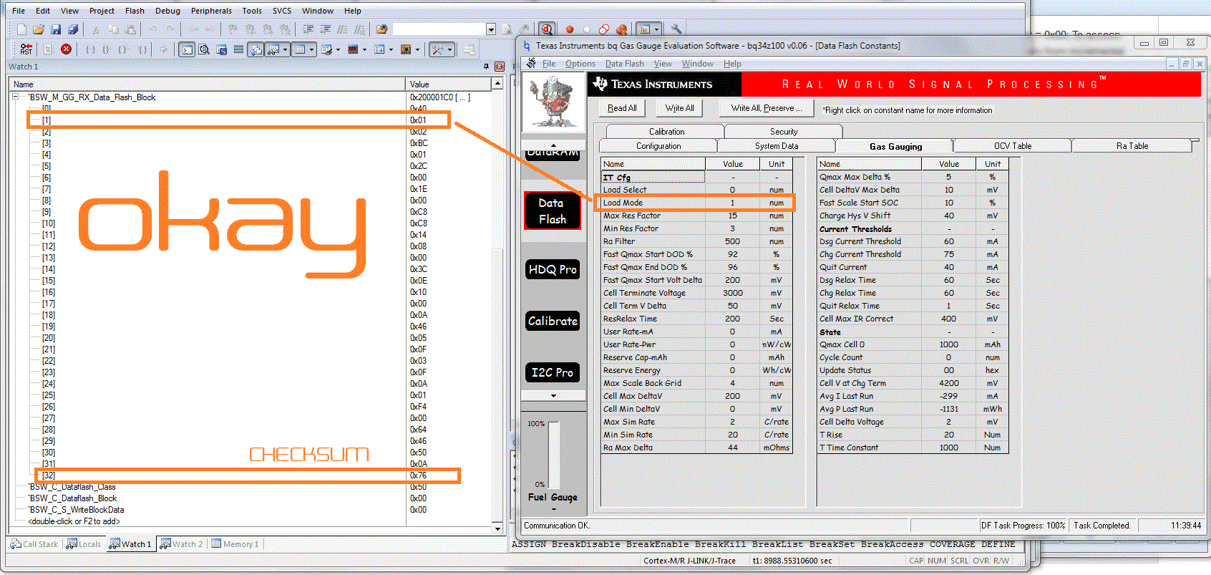Expand the System Viewer dropdown arrow
This screenshot has height=575, width=1211.
click(417, 49)
